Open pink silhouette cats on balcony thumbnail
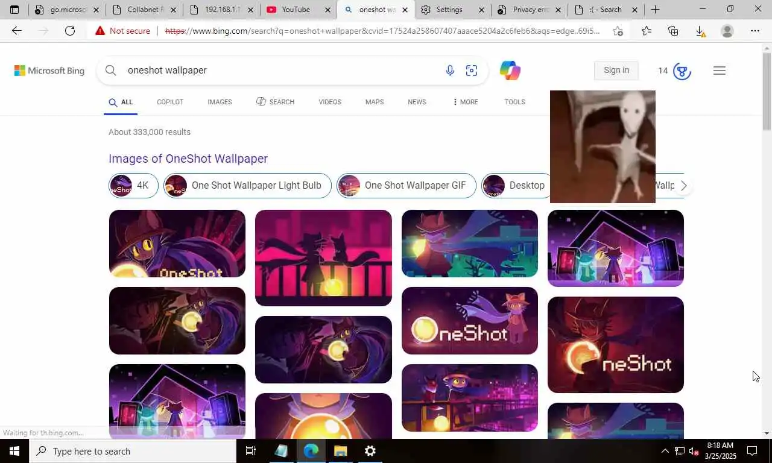The width and height of the screenshot is (772, 463). (x=323, y=258)
